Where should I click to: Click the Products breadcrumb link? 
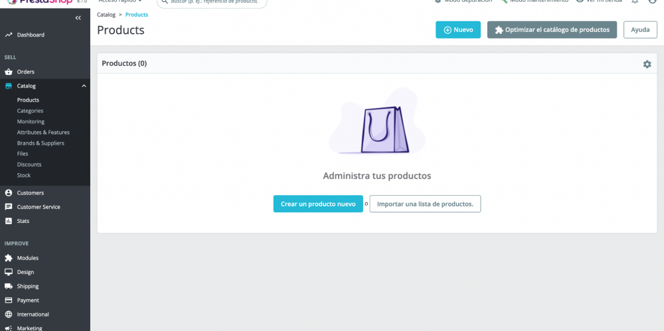(137, 15)
